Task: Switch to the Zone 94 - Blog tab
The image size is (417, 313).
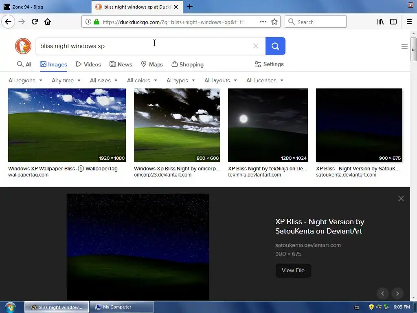Action: [46, 7]
